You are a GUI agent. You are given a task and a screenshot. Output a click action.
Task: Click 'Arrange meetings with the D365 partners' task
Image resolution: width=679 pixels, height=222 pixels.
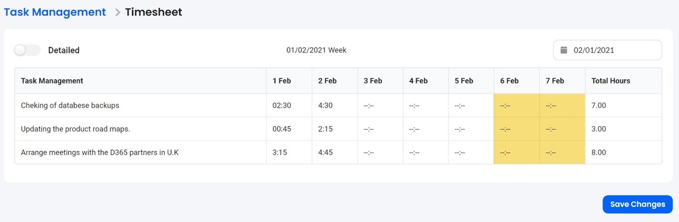[100, 153]
